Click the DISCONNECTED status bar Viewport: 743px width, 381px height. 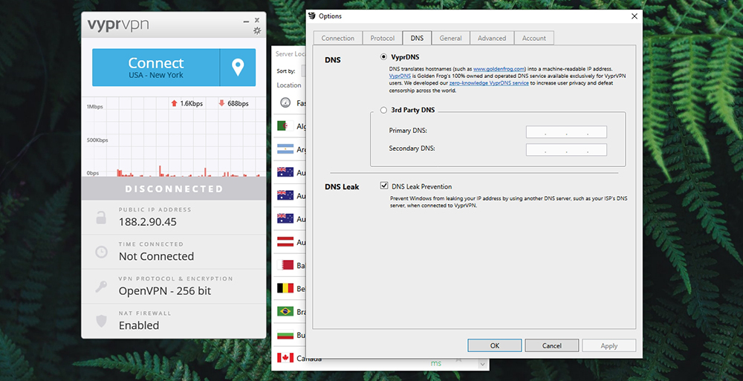click(x=173, y=189)
